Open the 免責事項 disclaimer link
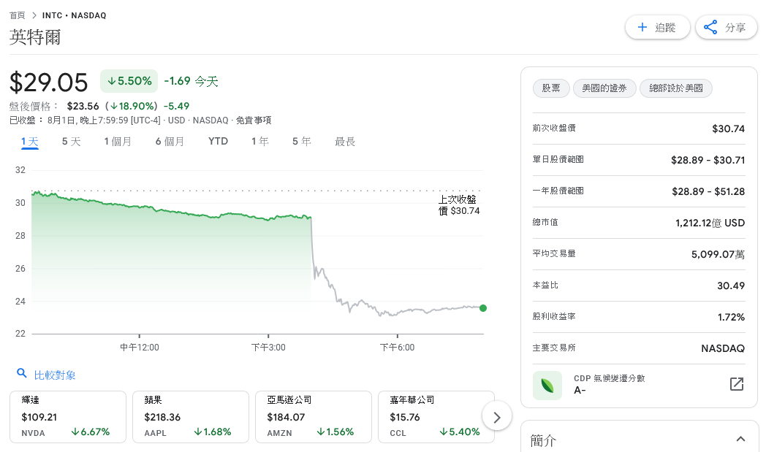766x452 pixels. (x=254, y=120)
